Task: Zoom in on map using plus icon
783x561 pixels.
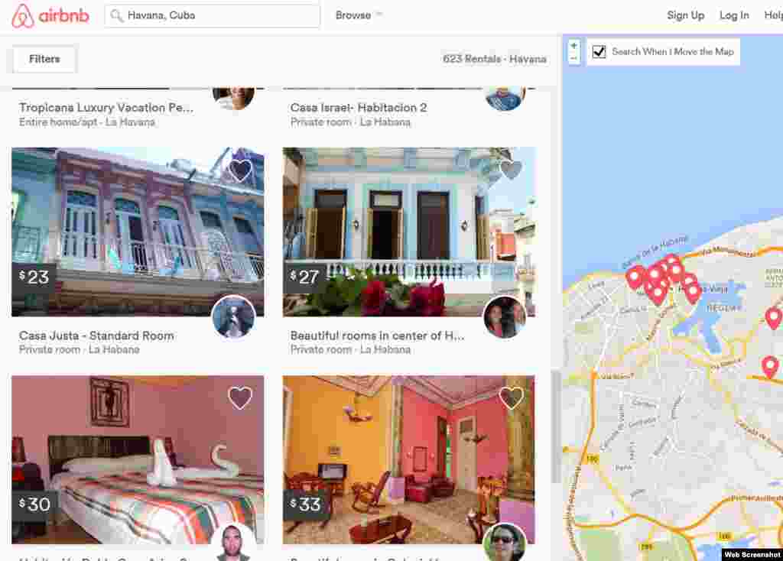Action: (573, 46)
